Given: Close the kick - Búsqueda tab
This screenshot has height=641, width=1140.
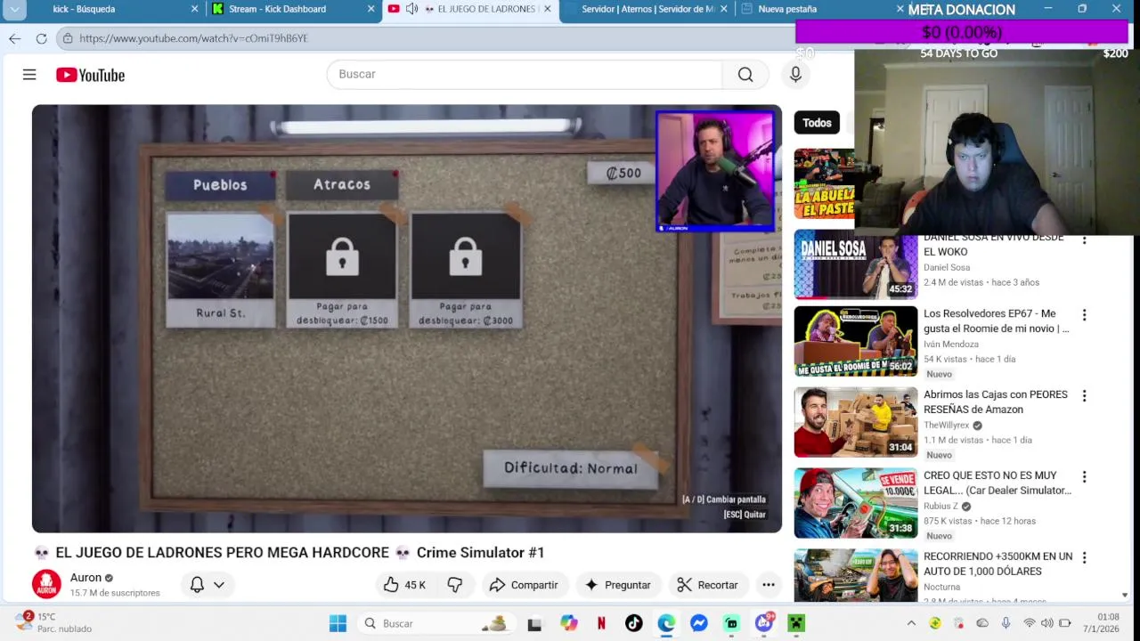Looking at the screenshot, I should [x=194, y=9].
